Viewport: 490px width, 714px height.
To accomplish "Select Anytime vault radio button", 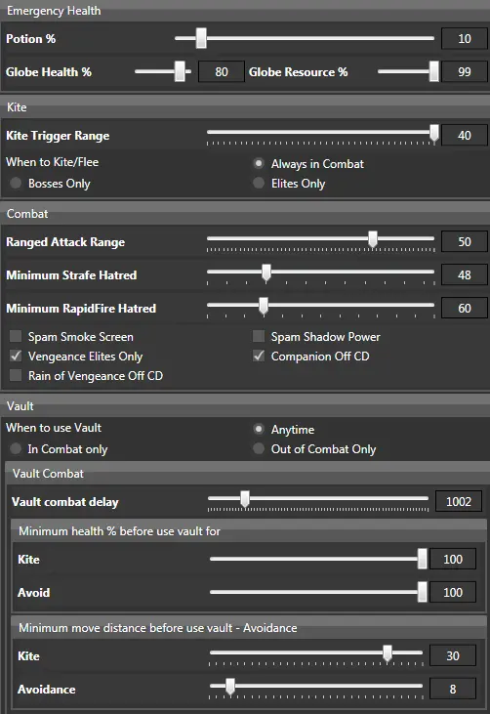I will pyautogui.click(x=259, y=429).
